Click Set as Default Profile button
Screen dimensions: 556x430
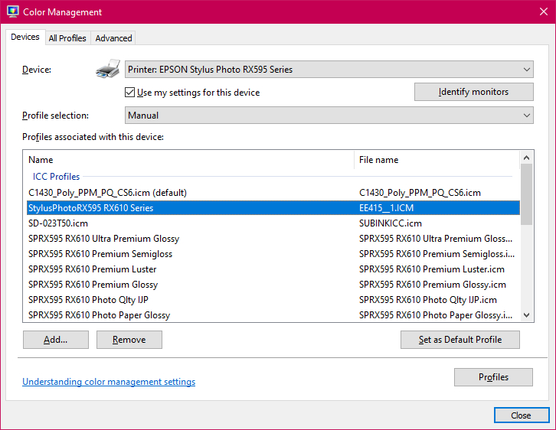coord(460,340)
